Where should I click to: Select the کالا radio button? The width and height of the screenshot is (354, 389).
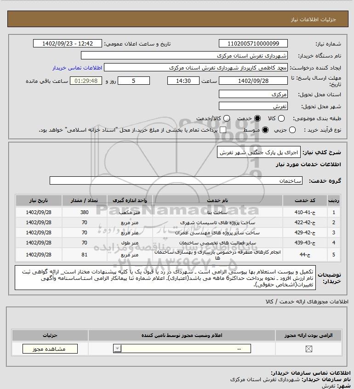click(281, 118)
